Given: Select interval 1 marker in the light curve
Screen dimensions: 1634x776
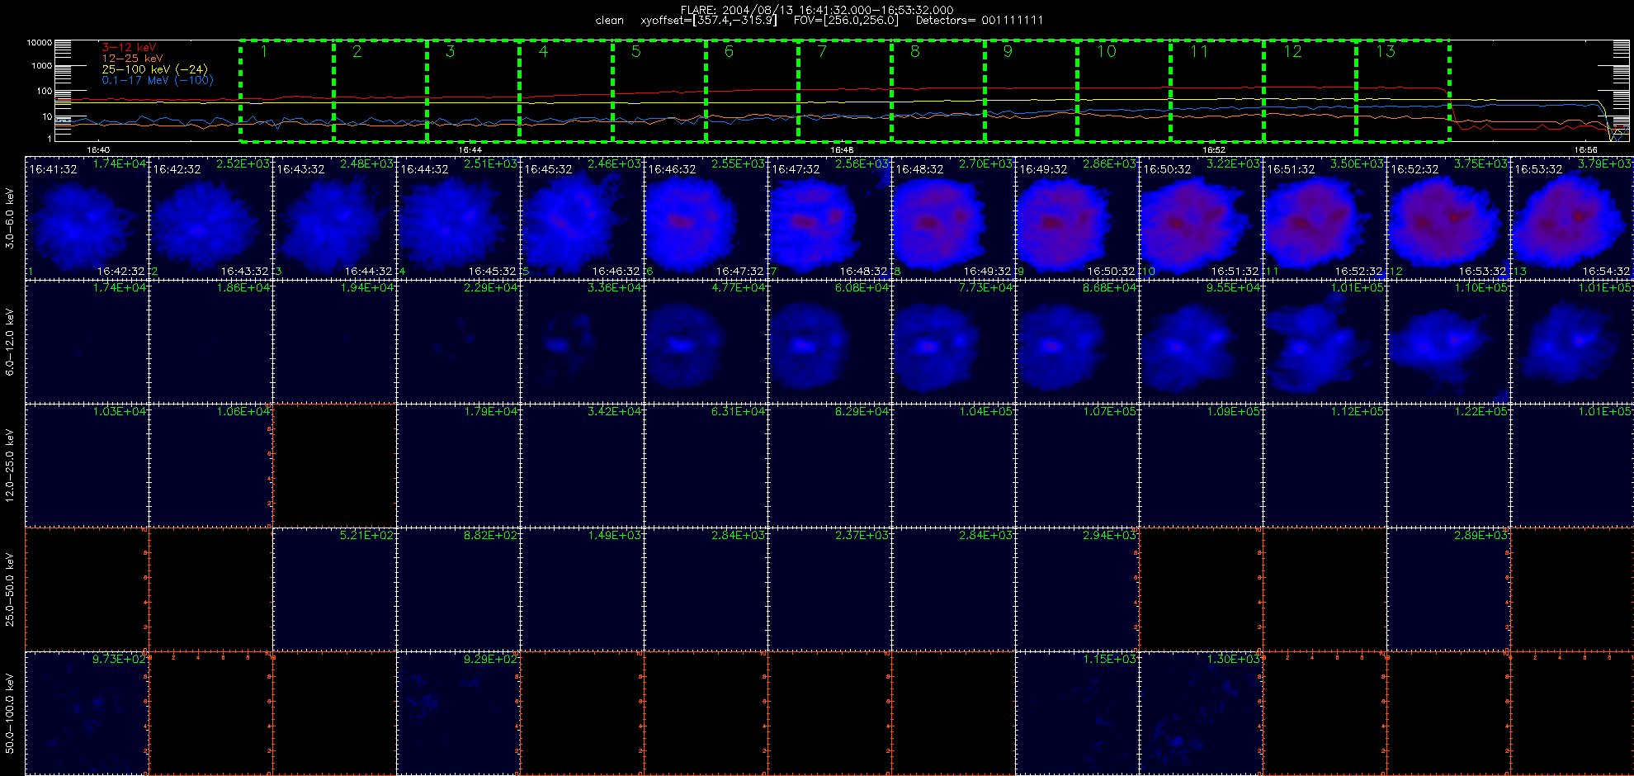Looking at the screenshot, I should pyautogui.click(x=264, y=52).
